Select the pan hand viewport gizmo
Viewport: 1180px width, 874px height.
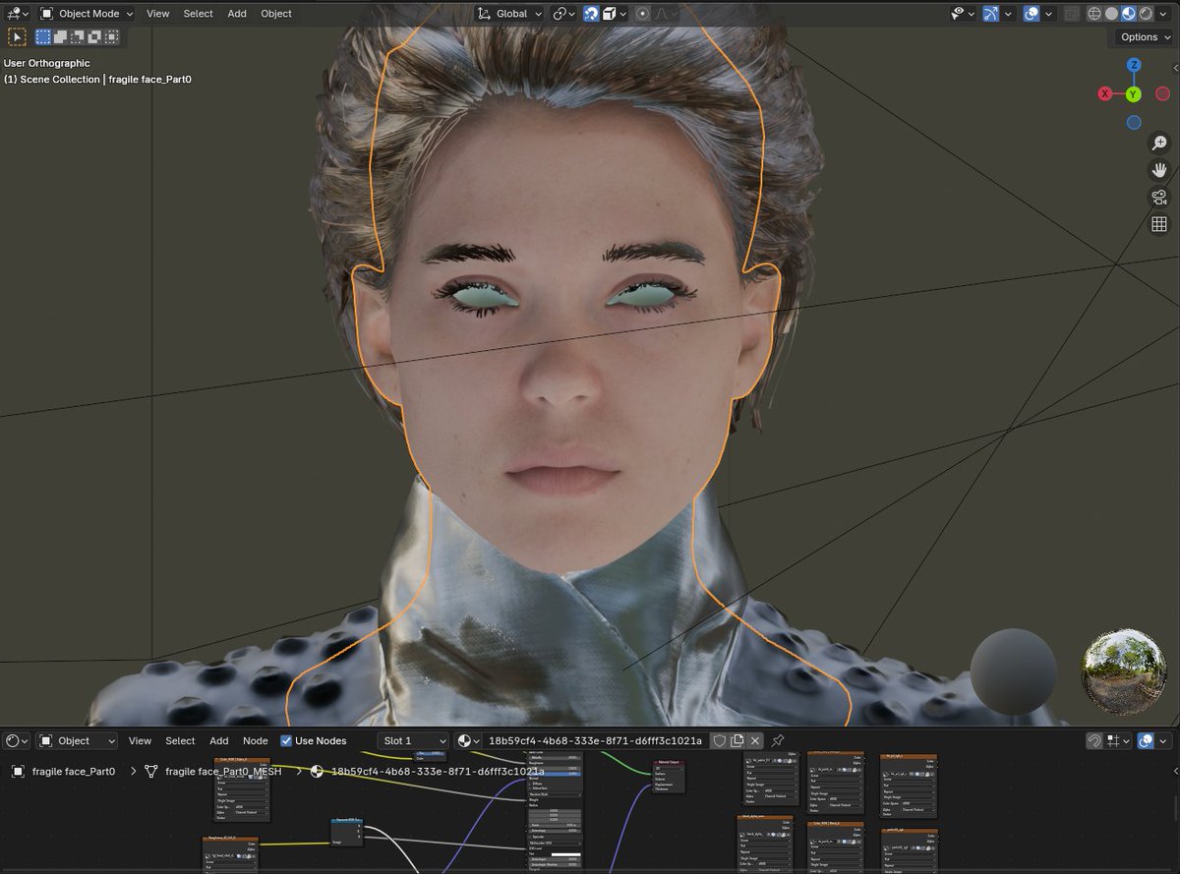(x=1159, y=170)
